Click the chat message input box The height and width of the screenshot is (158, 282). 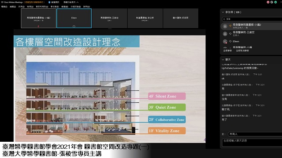252,143
